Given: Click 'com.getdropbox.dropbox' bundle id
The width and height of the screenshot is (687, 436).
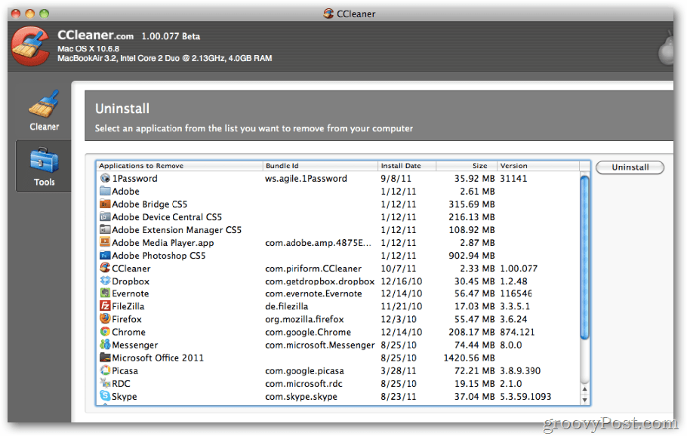Looking at the screenshot, I should click(320, 281).
